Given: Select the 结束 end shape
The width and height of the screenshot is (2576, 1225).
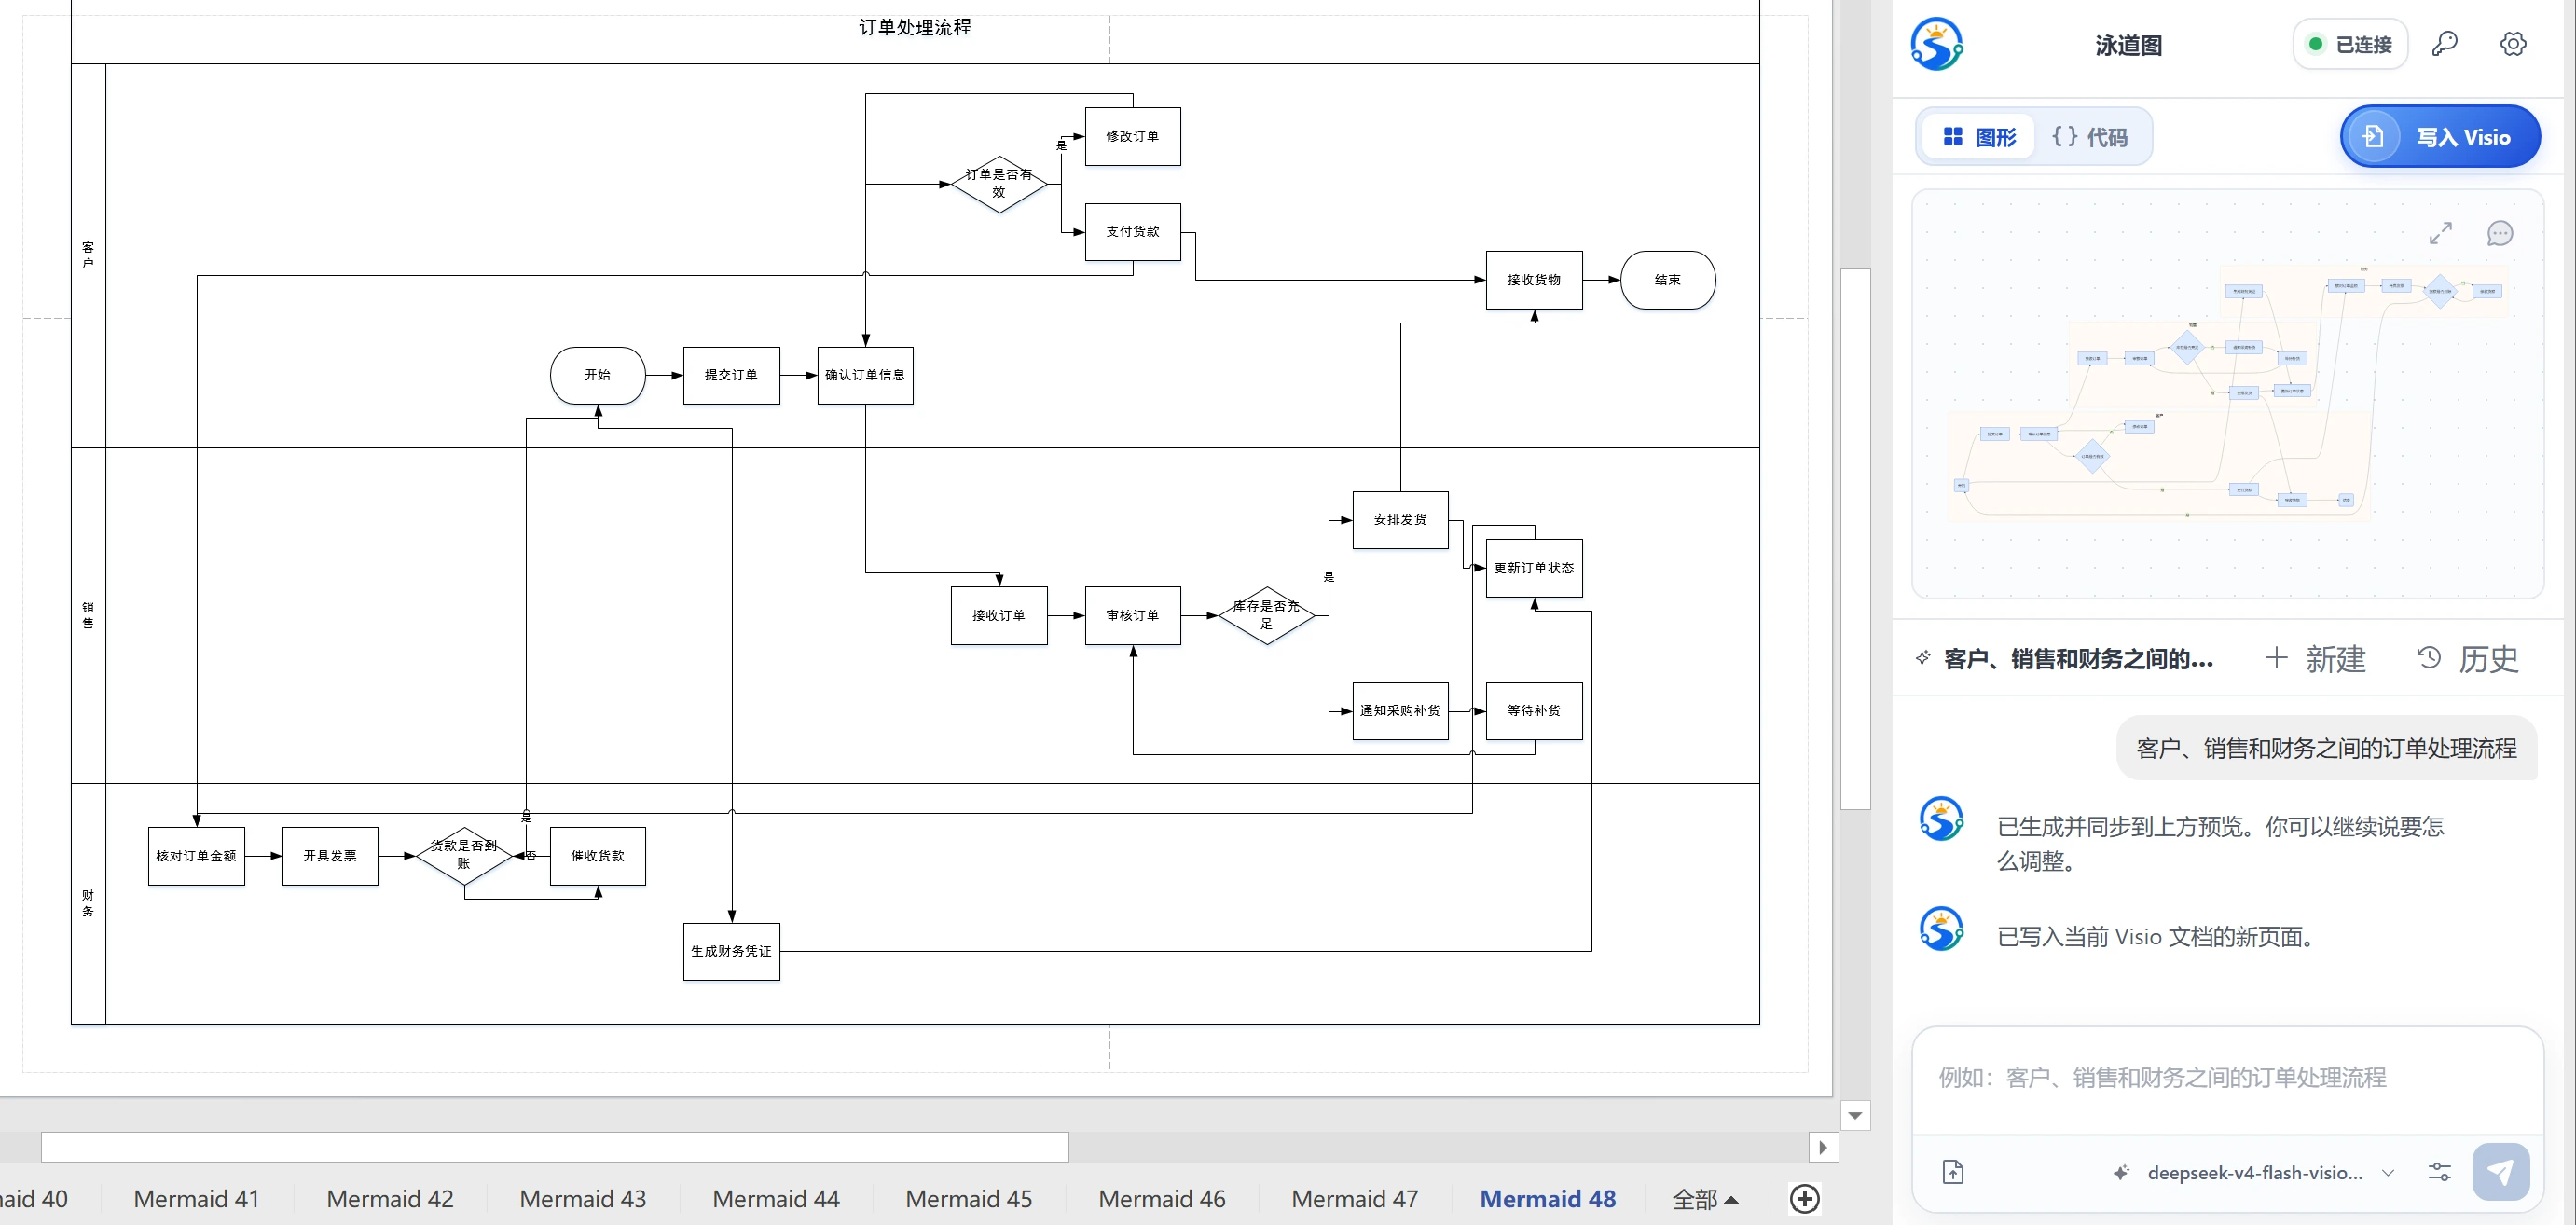Looking at the screenshot, I should (x=1667, y=280).
